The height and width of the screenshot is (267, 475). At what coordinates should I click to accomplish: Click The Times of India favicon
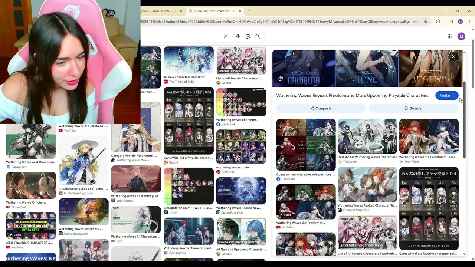tap(166, 82)
